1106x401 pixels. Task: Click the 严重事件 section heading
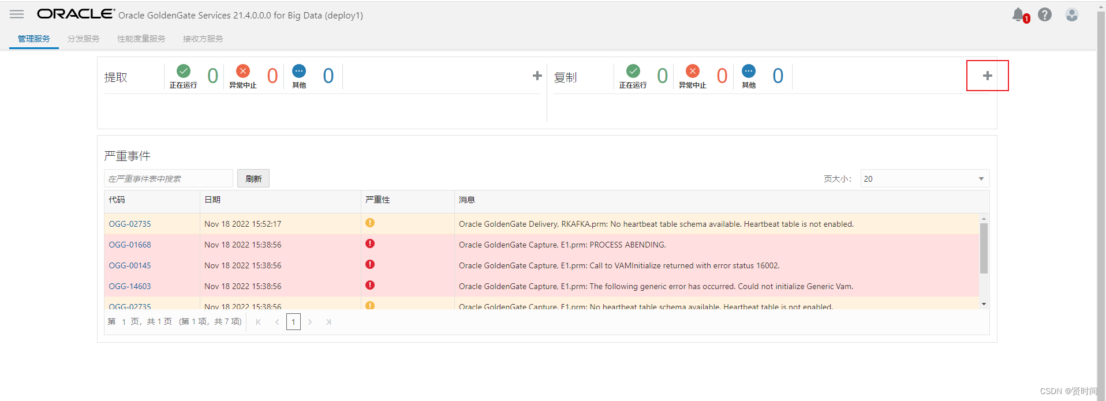point(127,156)
